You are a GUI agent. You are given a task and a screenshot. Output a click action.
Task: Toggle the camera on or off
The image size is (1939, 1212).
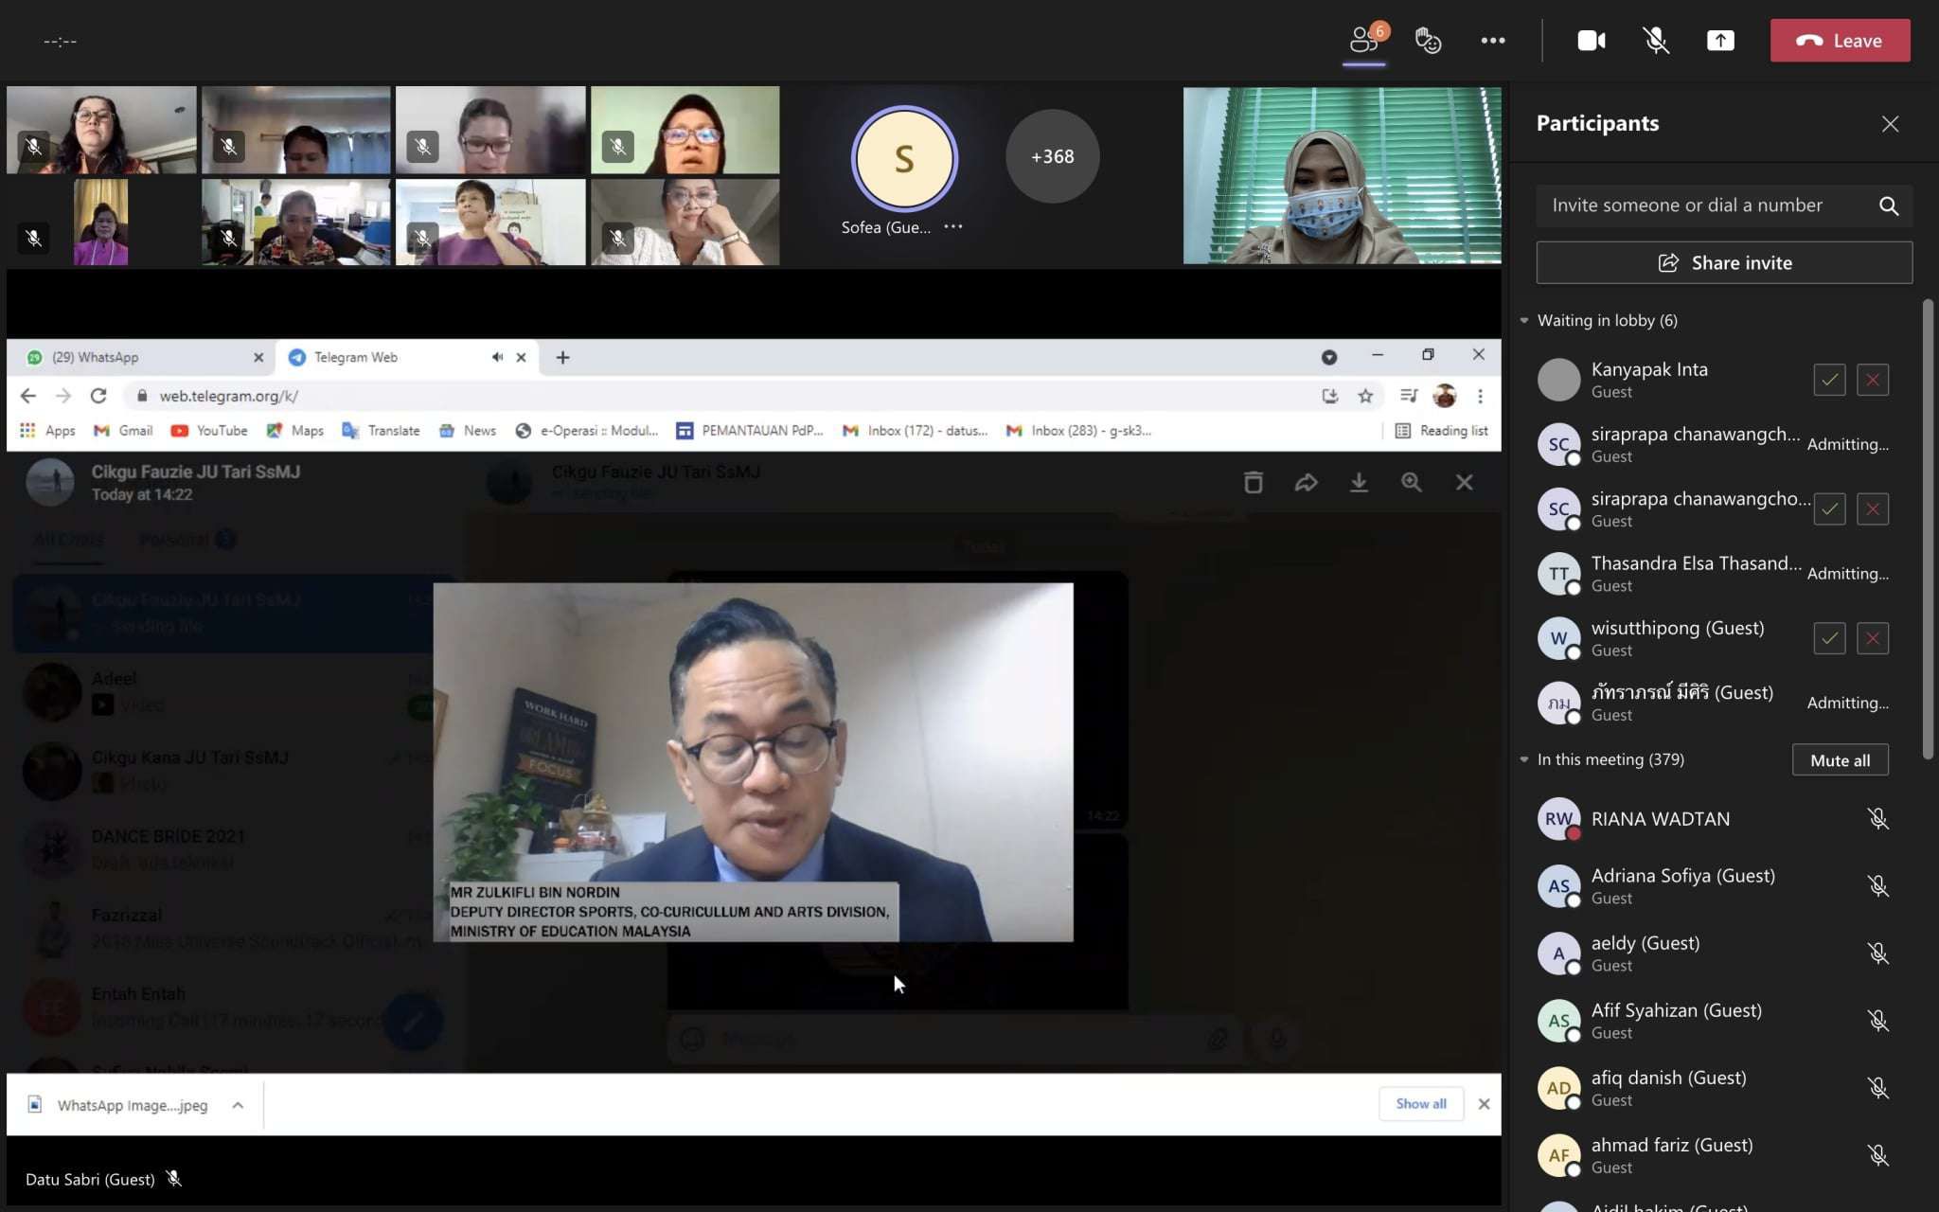point(1591,41)
